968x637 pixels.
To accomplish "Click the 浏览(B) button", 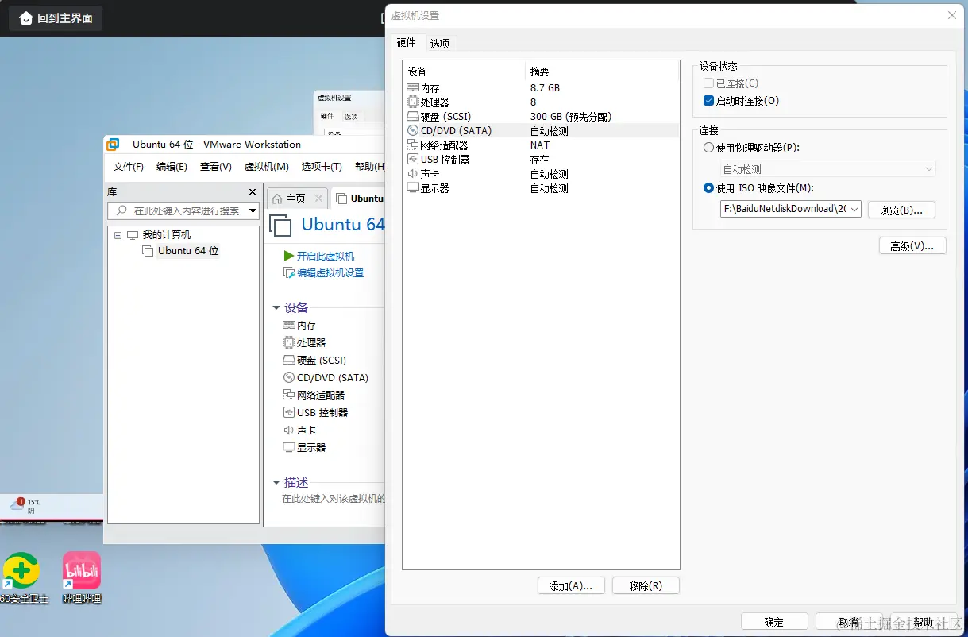I will click(901, 208).
